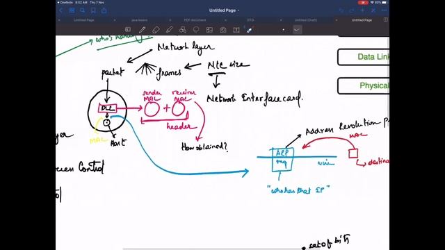Screen dimensions: 445x250
Task: Tap the blue 'who has that IP' note
Action: point(298,190)
